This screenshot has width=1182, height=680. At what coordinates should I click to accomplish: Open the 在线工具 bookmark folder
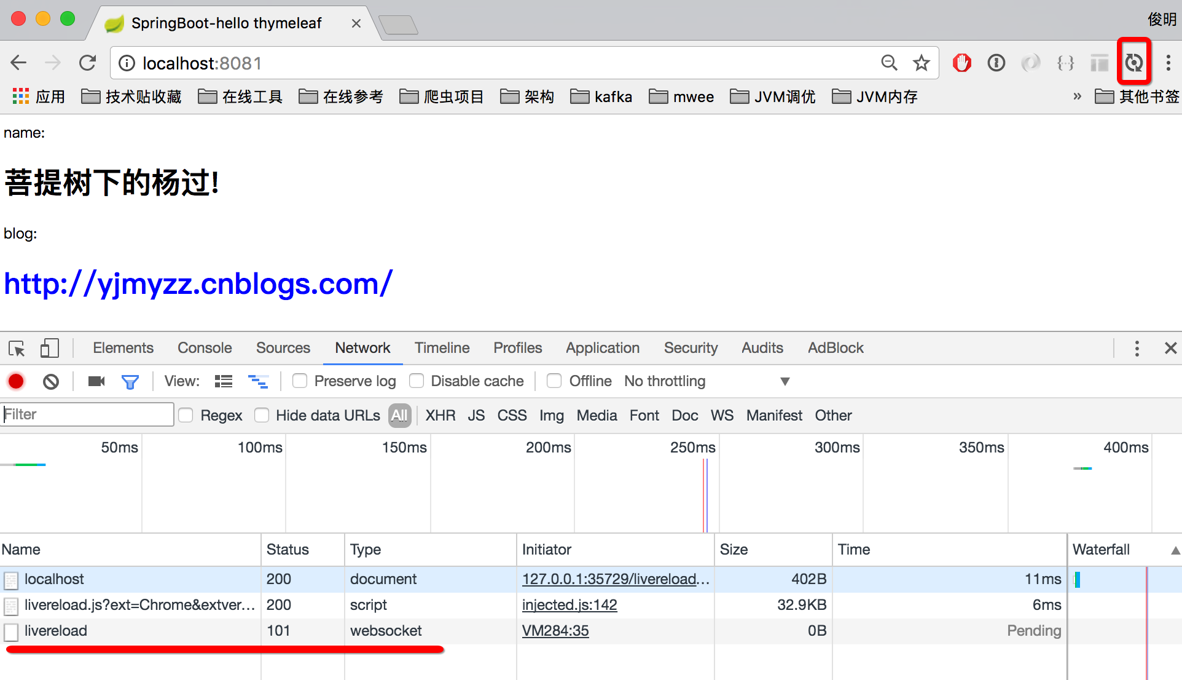[240, 97]
